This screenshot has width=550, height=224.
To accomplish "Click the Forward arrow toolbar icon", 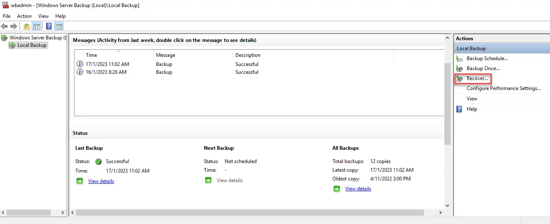I will pyautogui.click(x=14, y=27).
